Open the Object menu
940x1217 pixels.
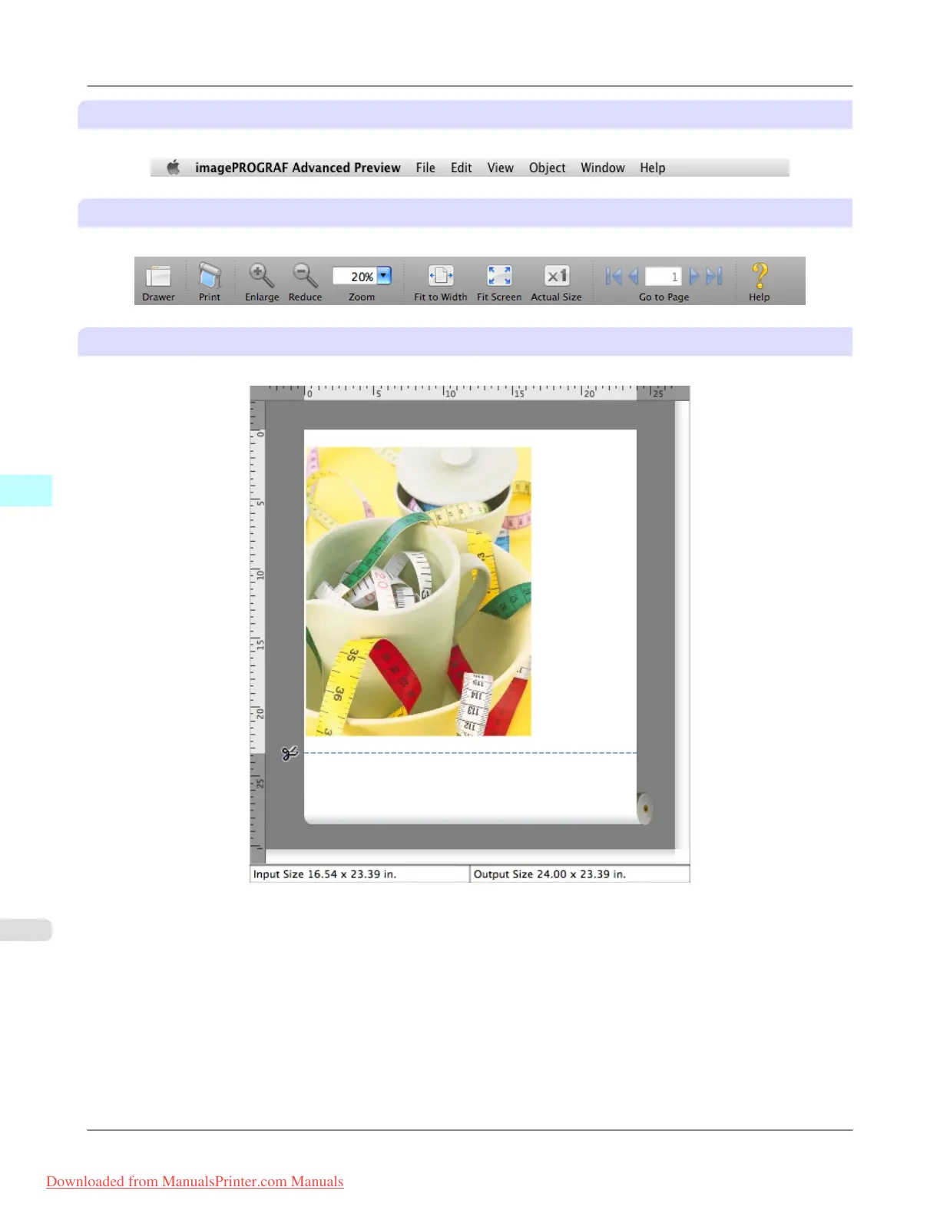(547, 167)
